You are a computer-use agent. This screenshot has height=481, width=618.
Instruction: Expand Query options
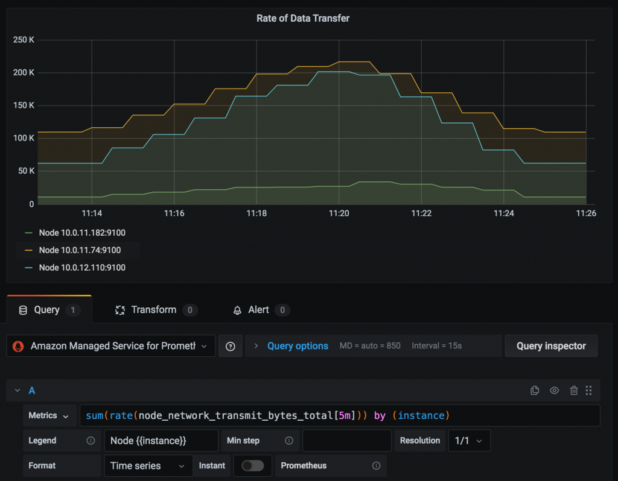(x=297, y=345)
